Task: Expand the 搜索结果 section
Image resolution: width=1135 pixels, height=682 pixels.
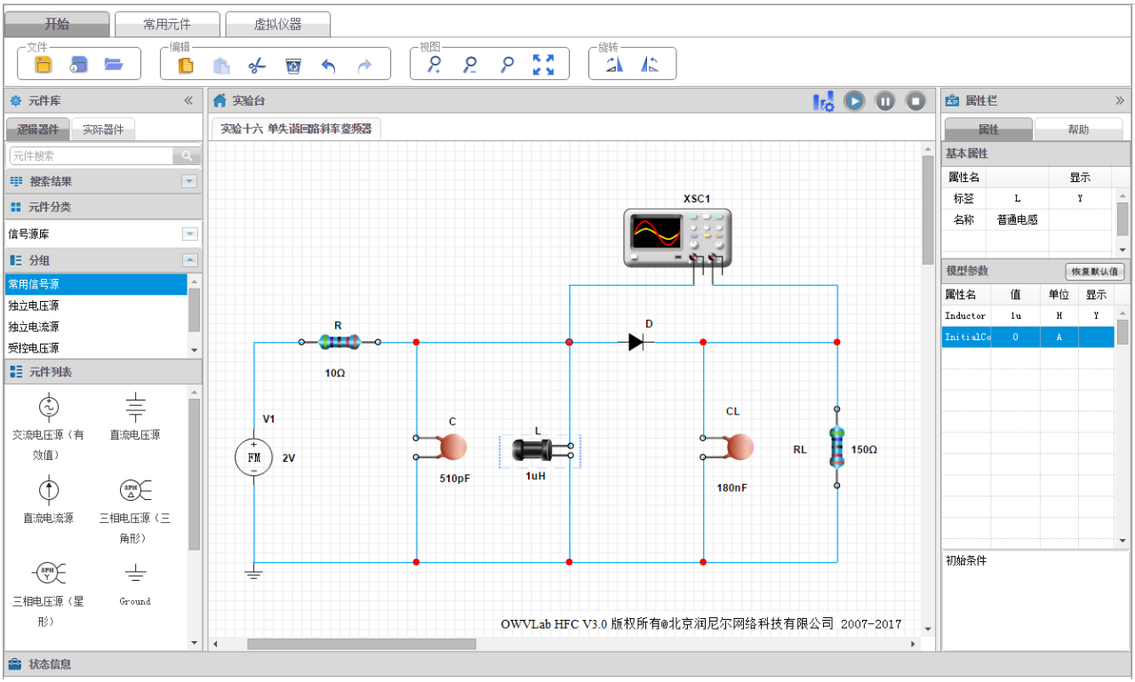Action: 189,181
